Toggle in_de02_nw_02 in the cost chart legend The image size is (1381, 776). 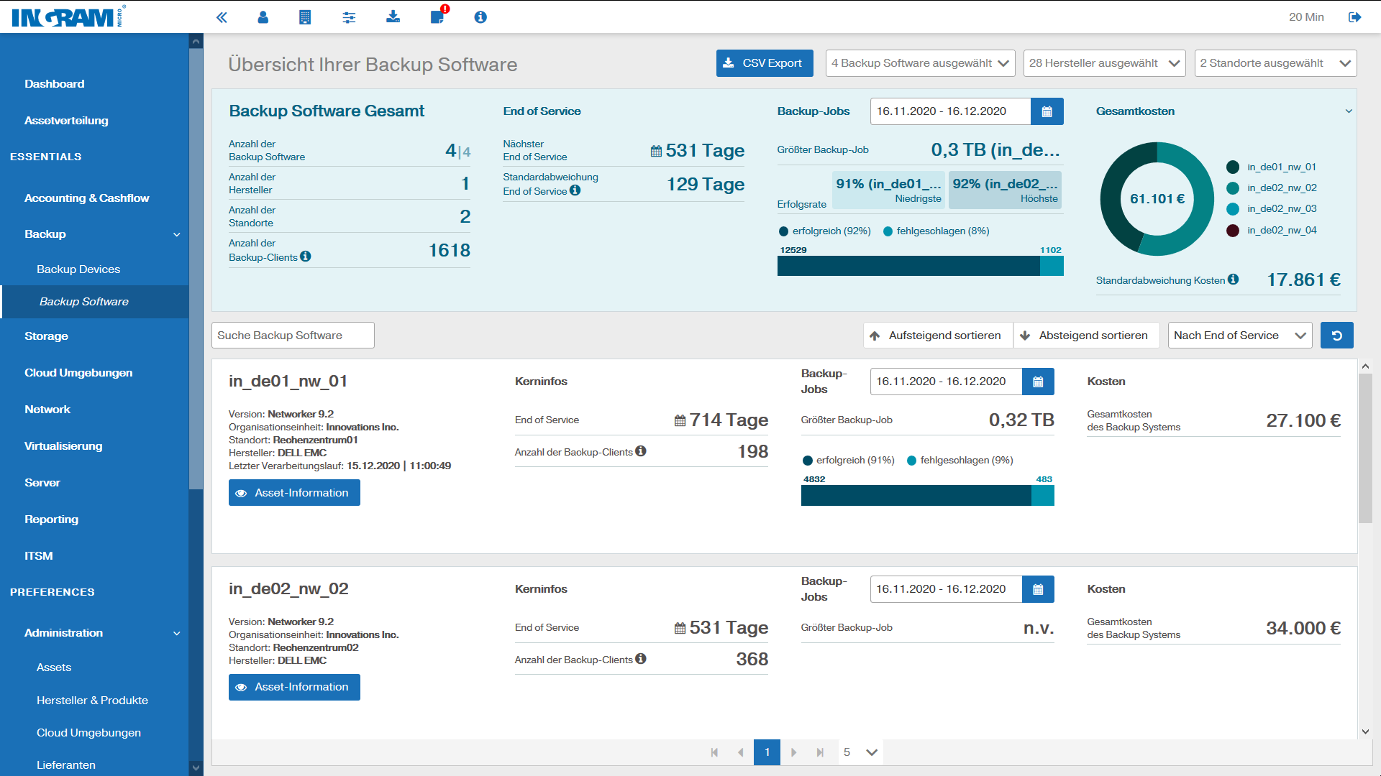point(1272,188)
